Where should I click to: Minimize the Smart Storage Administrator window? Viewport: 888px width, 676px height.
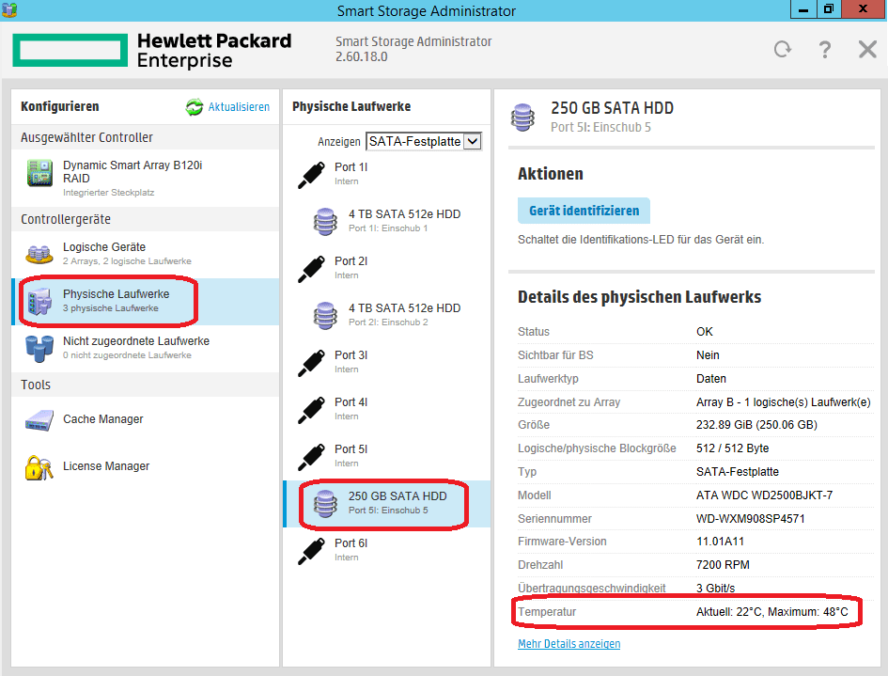(803, 9)
